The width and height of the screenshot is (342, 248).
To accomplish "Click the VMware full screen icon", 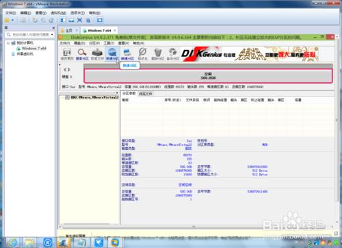I will [79, 20].
